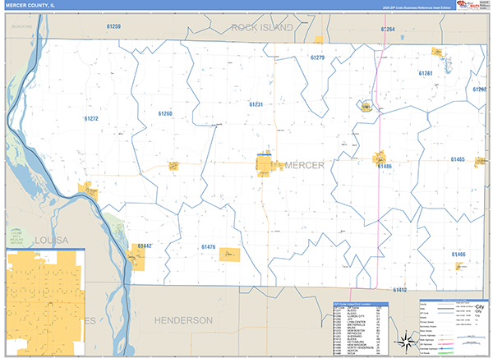The image size is (493, 358).
Task: Click the Business Reference Inset Edition subtitle
Action: (417, 7)
